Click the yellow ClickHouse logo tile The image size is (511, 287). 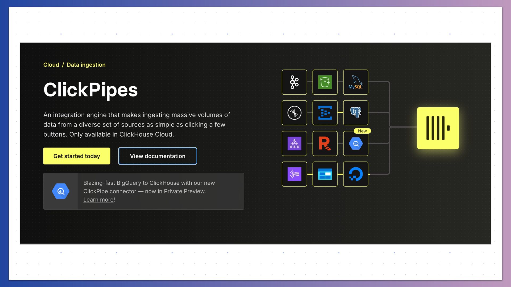pyautogui.click(x=438, y=128)
